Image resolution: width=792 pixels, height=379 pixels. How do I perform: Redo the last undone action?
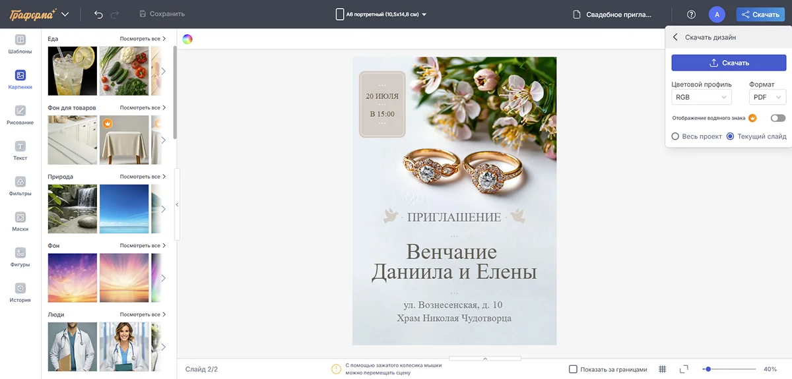(x=115, y=14)
